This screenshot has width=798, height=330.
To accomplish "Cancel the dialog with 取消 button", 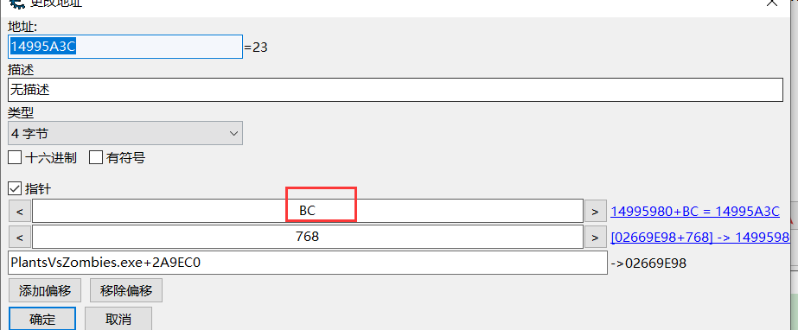I will [x=118, y=319].
